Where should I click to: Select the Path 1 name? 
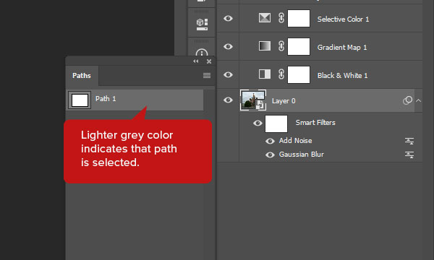click(106, 99)
